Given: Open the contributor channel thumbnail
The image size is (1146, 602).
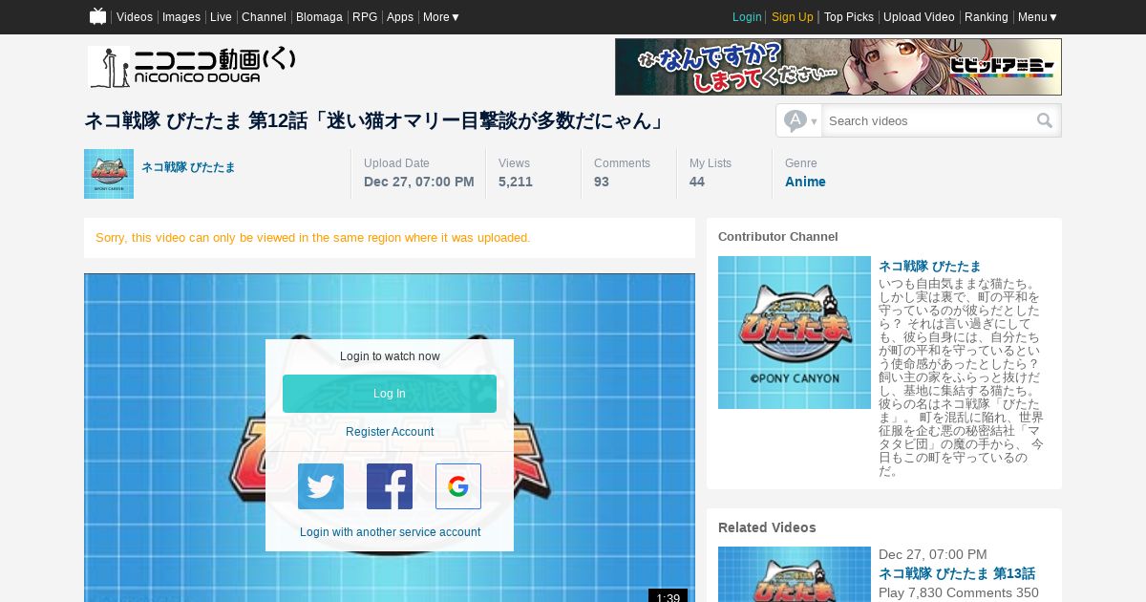Looking at the screenshot, I should coord(795,333).
